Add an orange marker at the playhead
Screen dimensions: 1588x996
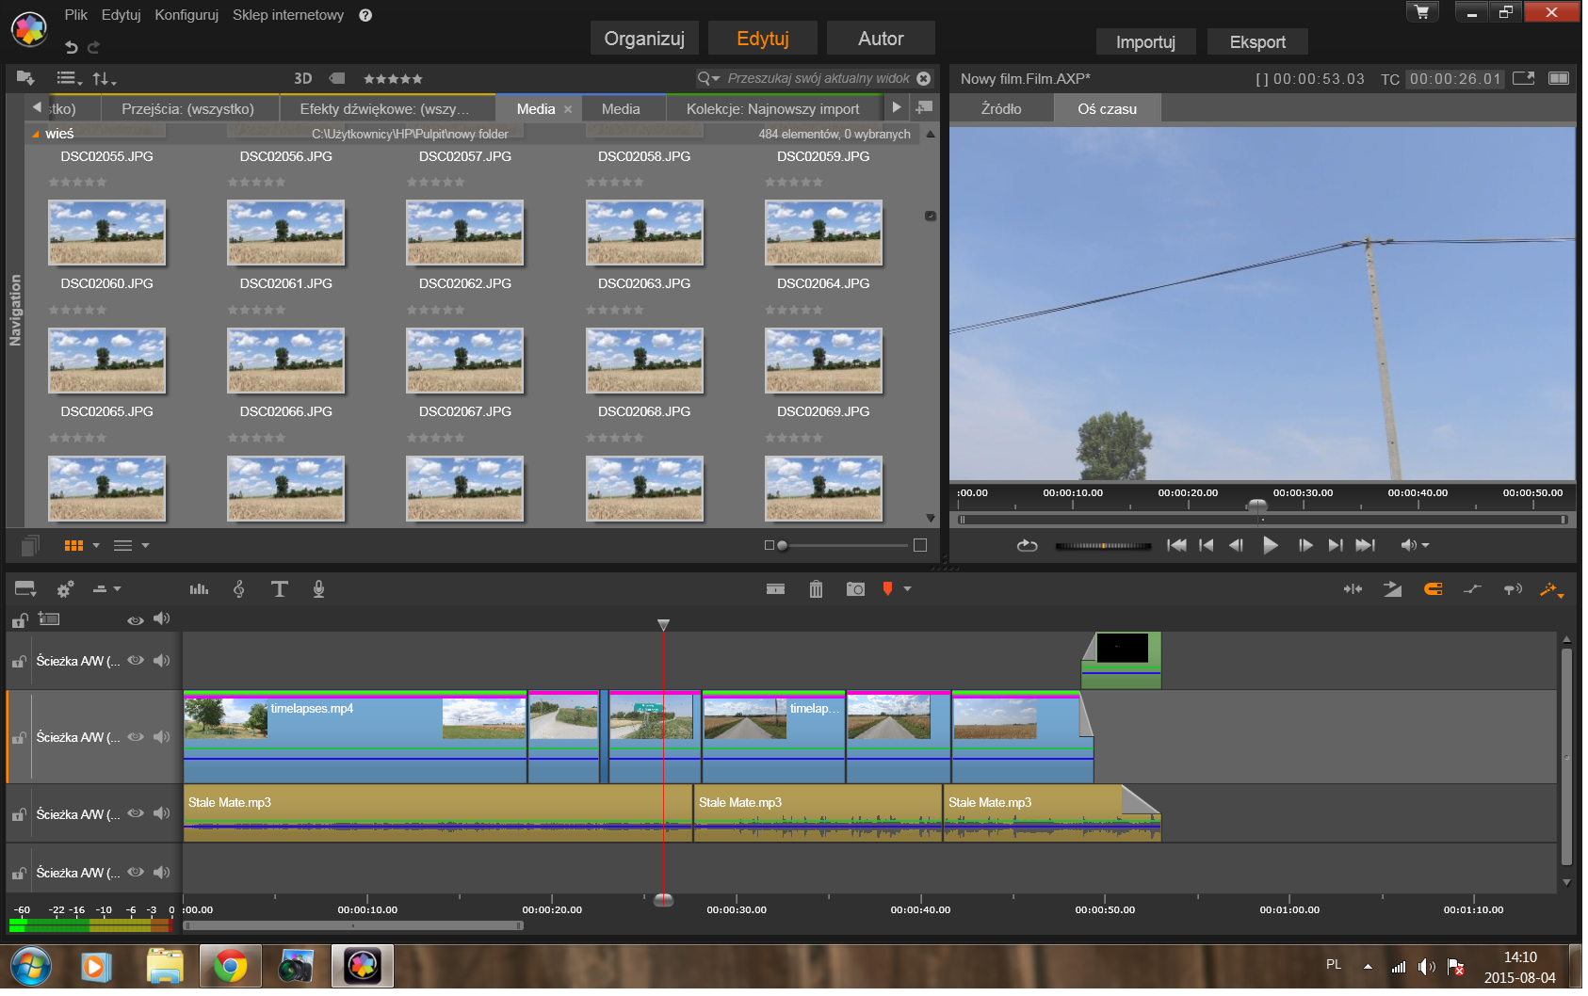[x=886, y=588]
